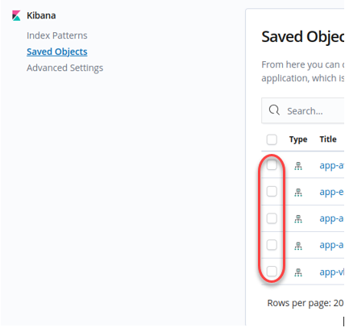Image resolution: width=345 pixels, height=332 pixels.
Task: Click index-pattern type icon in third row
Action: (x=298, y=218)
